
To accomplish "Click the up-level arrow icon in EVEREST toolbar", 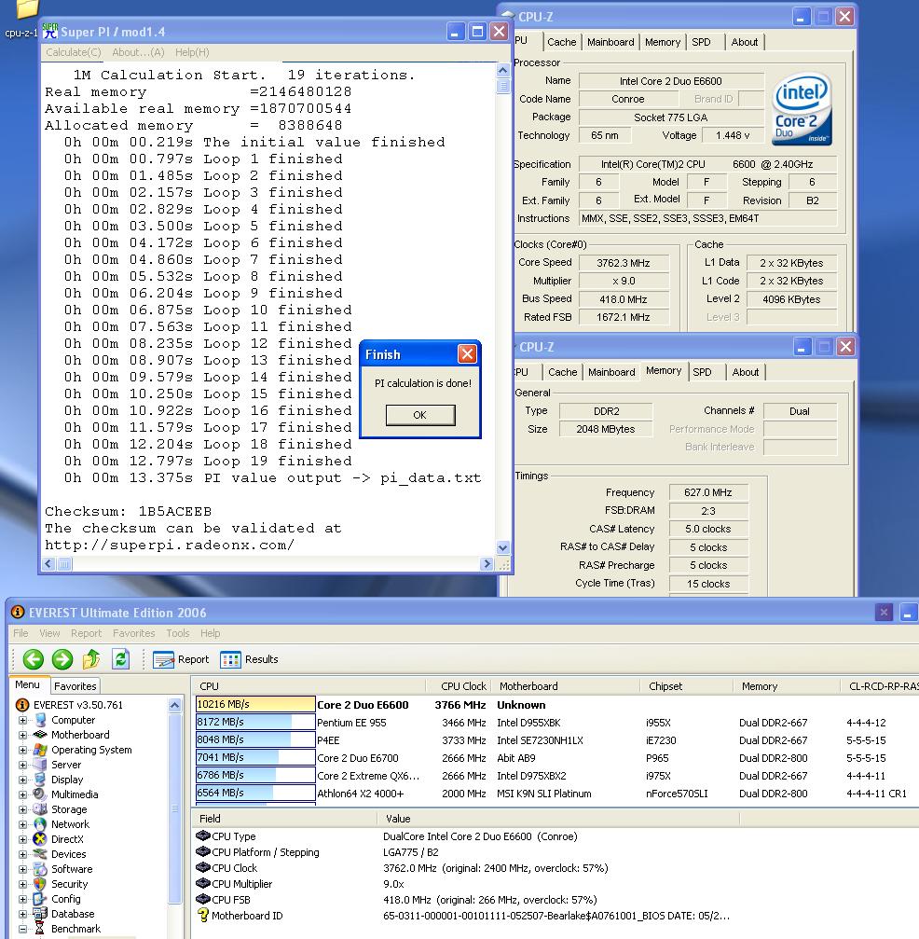I will (x=91, y=659).
